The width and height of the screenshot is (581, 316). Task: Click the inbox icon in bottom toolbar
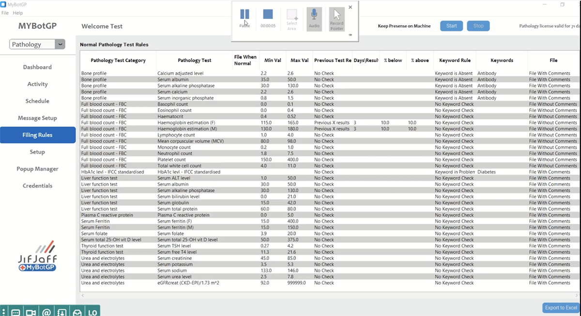point(76,312)
